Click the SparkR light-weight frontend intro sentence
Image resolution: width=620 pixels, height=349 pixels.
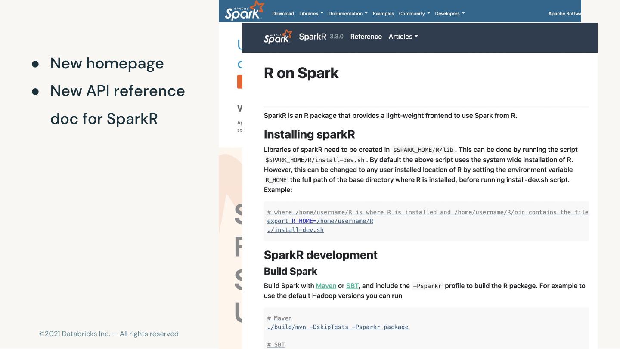[x=391, y=116]
